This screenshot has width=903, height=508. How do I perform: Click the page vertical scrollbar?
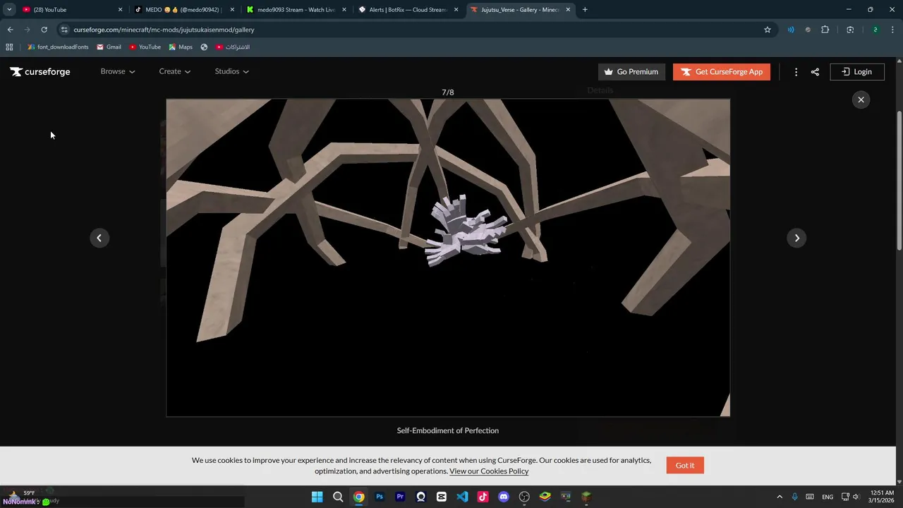[x=899, y=180]
